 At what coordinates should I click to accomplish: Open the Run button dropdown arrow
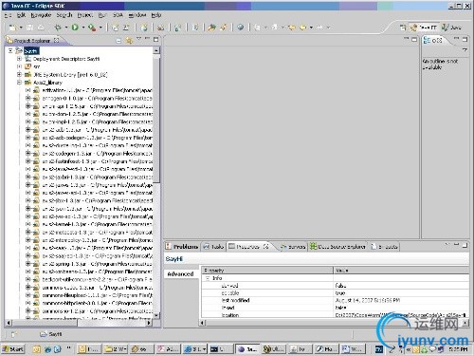pyautogui.click(x=83, y=28)
